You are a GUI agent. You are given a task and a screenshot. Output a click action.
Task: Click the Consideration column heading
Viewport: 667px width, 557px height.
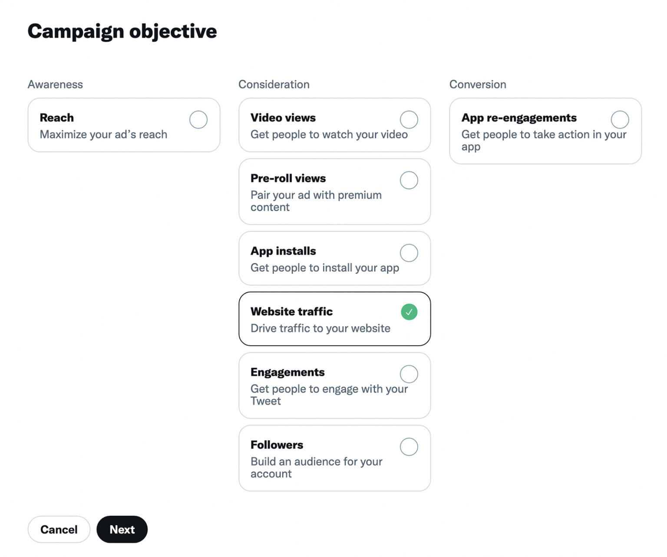click(x=274, y=84)
